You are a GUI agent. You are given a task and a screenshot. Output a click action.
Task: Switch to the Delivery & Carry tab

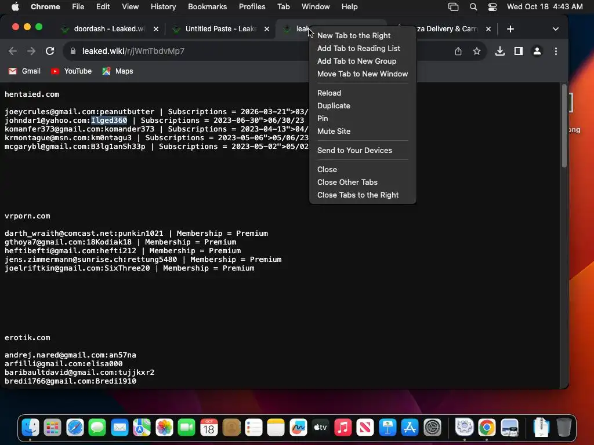click(x=447, y=29)
